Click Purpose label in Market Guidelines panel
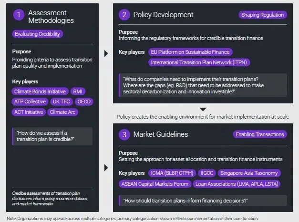This screenshot has height=222, width=299. (128, 153)
